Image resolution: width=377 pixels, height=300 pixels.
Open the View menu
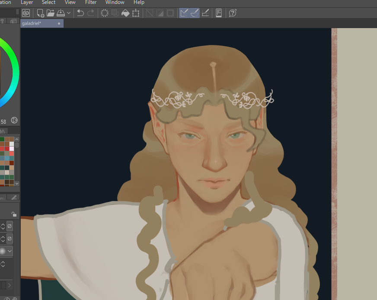click(x=70, y=3)
